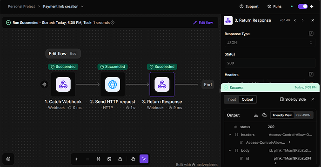
Task: Open the minimap icon at bottom left
Action: (x=8, y=159)
